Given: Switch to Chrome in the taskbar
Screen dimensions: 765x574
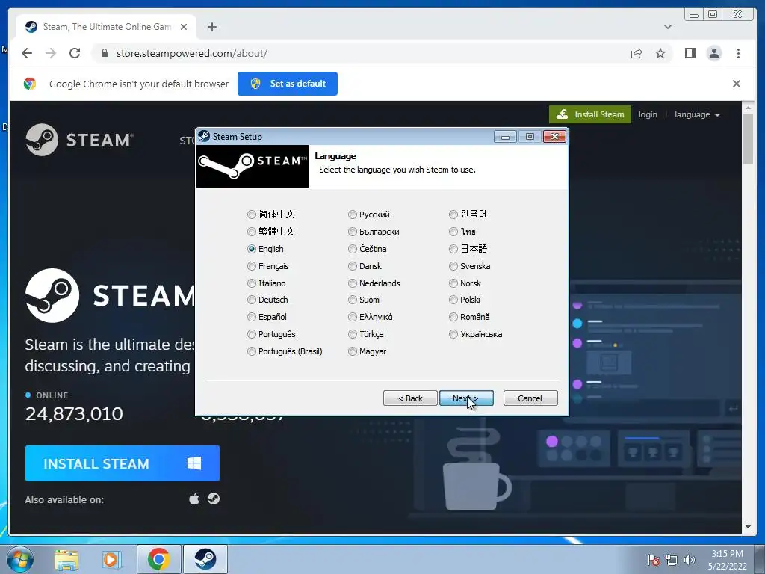Looking at the screenshot, I should pyautogui.click(x=159, y=559).
